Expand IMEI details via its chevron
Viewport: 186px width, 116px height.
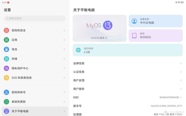coord(181,97)
